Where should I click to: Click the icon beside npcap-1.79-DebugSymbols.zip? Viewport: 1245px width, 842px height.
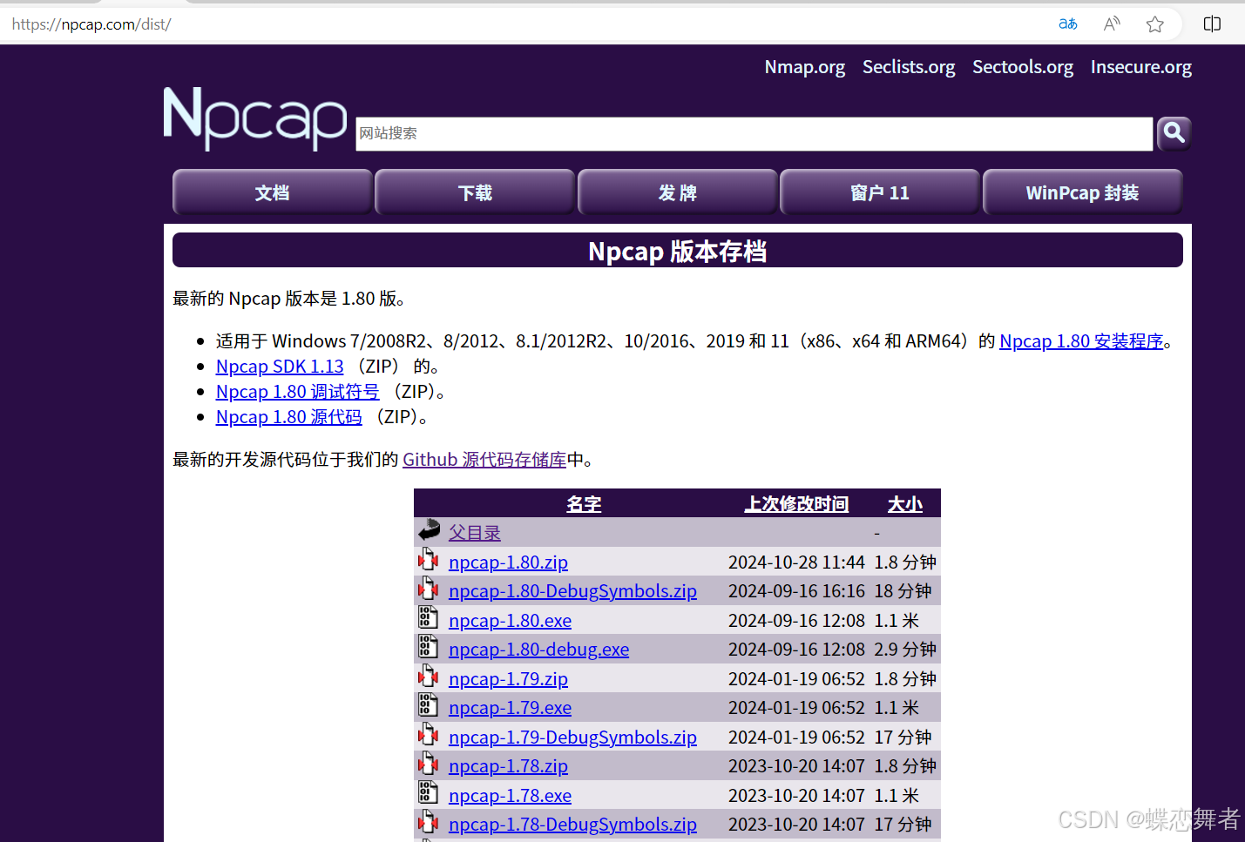pos(428,735)
